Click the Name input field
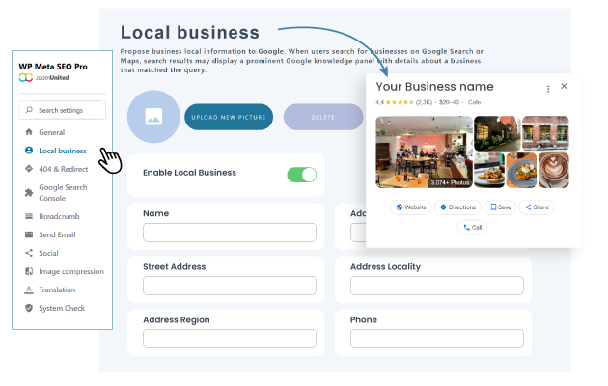Viewport: 608px width, 386px height. pos(230,233)
